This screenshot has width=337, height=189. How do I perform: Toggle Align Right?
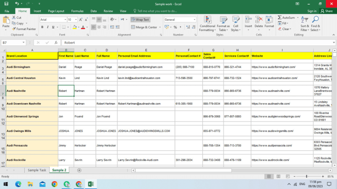104,27
